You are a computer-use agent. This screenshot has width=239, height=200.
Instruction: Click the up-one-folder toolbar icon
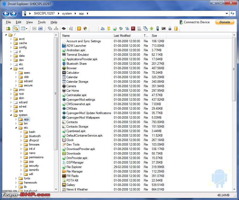8,28
